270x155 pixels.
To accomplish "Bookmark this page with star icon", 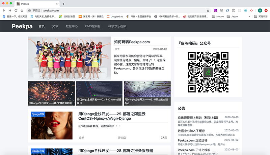I will point(208,10).
